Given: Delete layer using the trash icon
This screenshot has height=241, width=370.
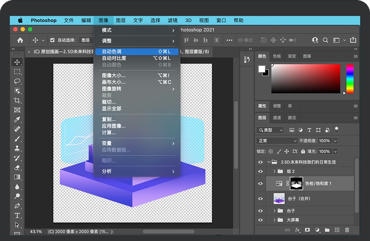Looking at the screenshot, I should point(347,230).
